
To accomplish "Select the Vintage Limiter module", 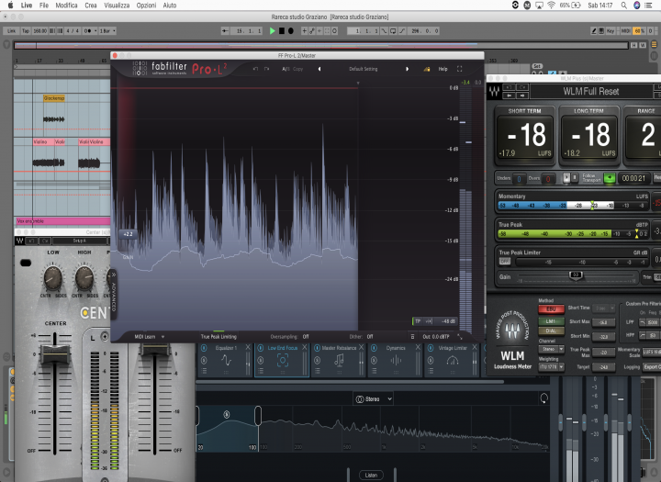I will coord(452,361).
